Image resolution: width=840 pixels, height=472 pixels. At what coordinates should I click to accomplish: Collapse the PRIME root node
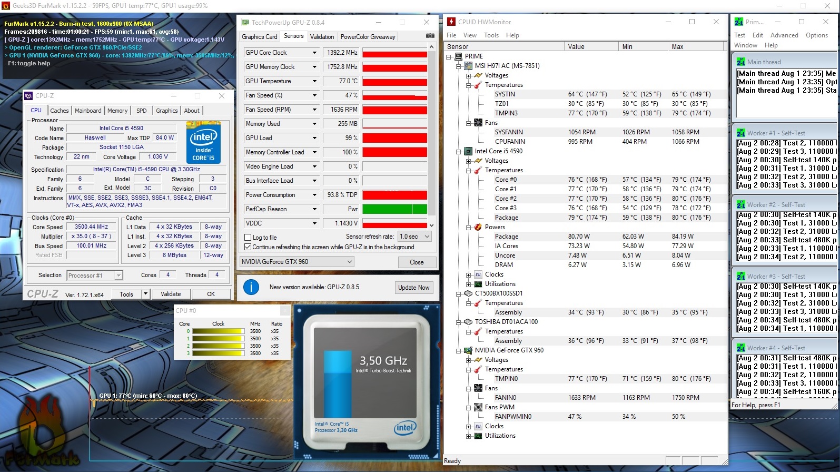coord(448,56)
